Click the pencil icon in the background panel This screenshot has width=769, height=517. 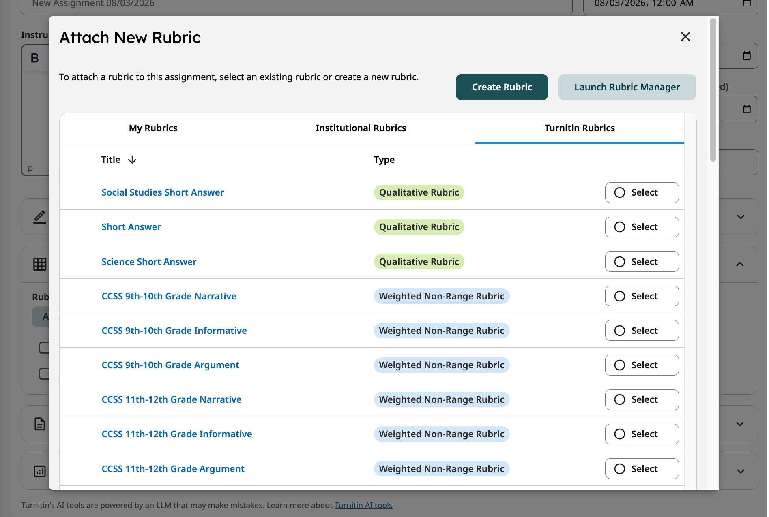click(39, 217)
